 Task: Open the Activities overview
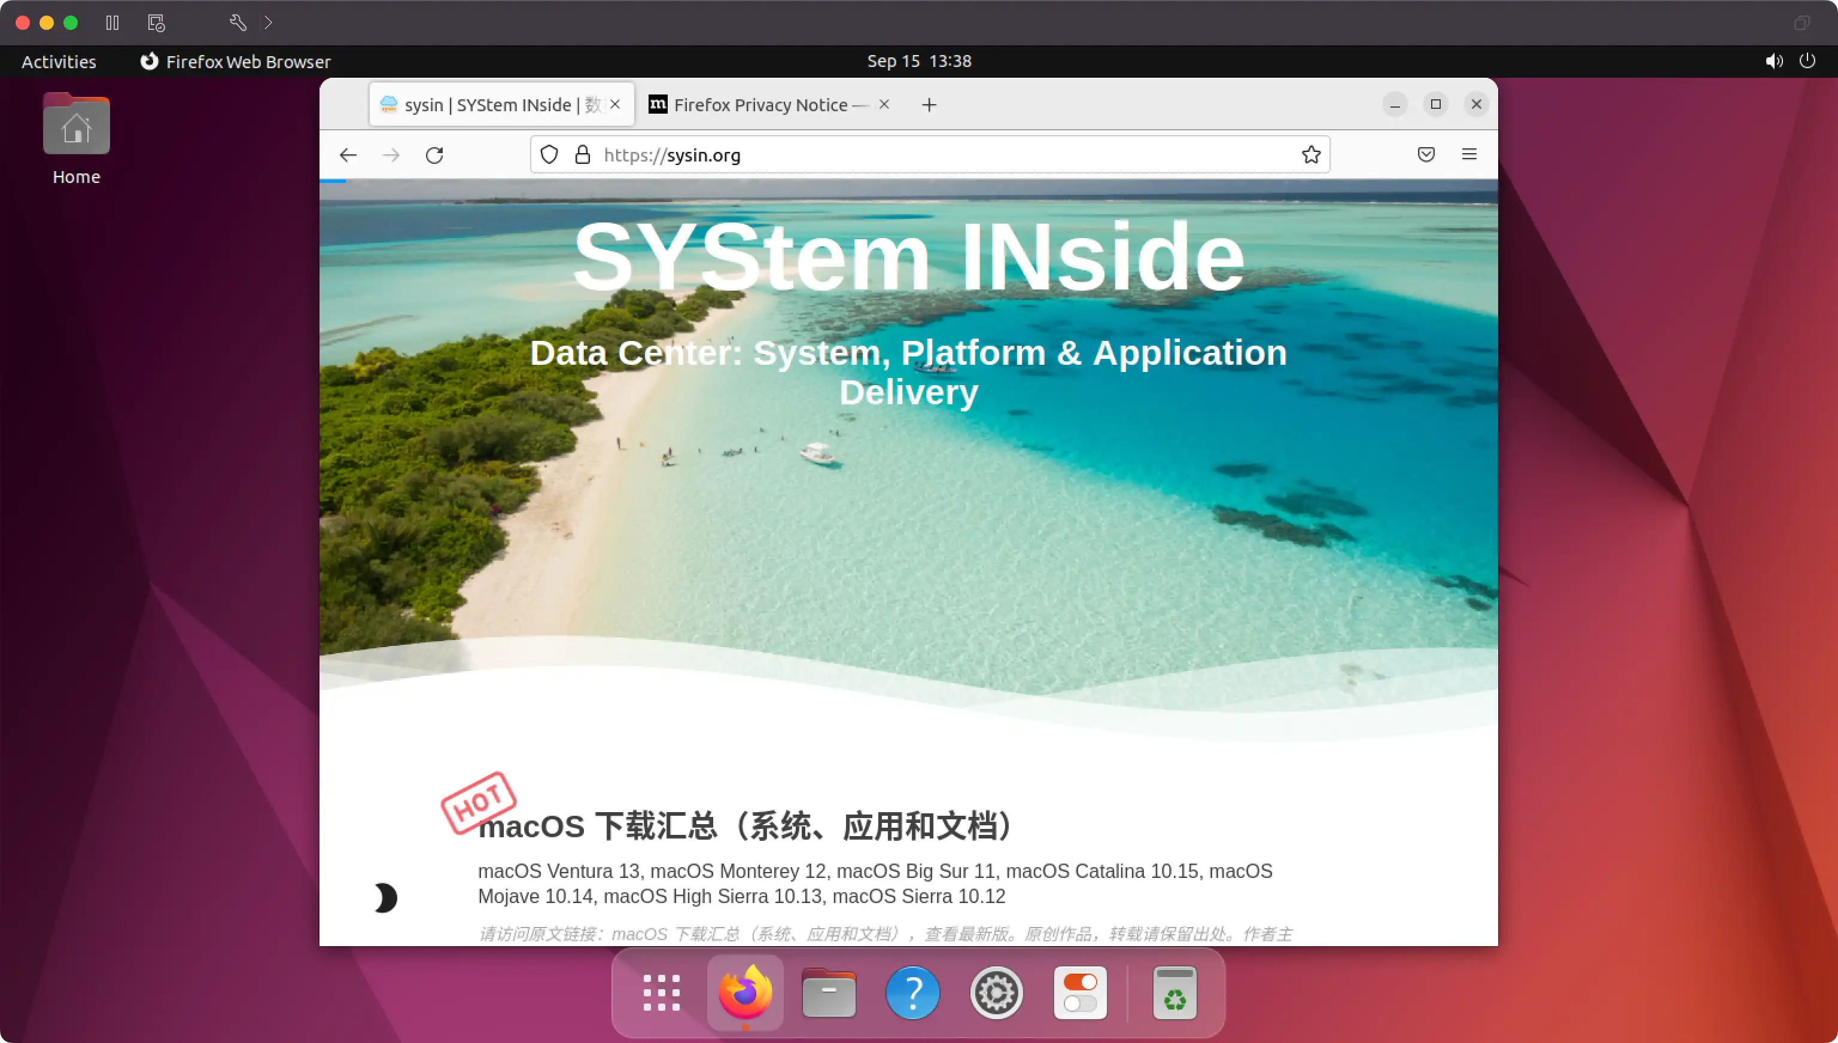tap(59, 61)
